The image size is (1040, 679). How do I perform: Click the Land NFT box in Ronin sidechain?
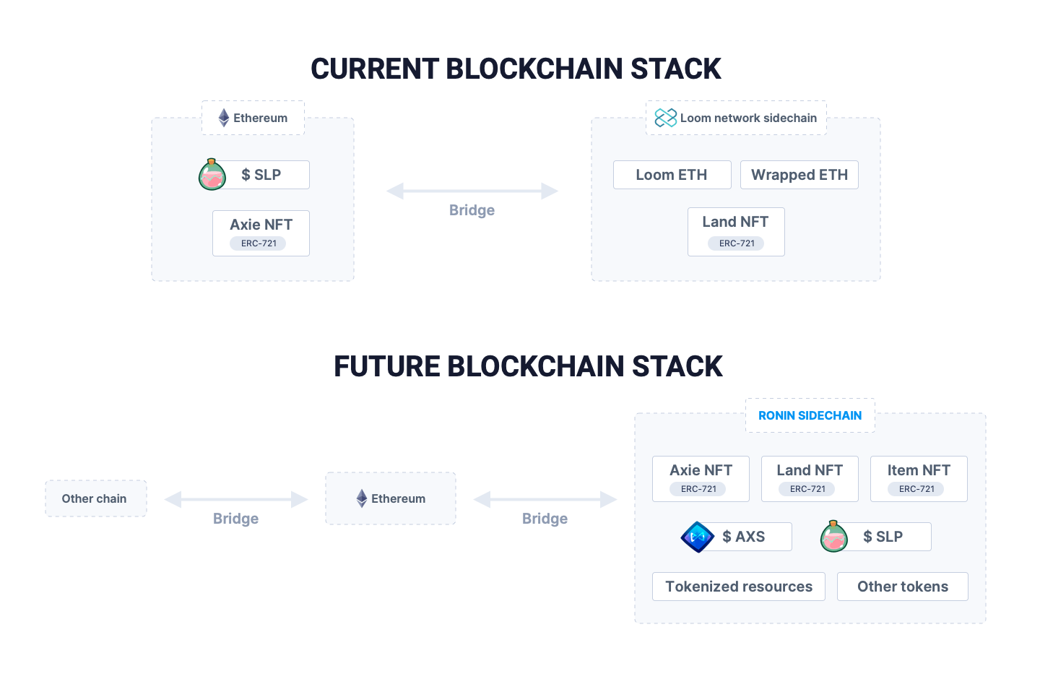click(x=810, y=478)
